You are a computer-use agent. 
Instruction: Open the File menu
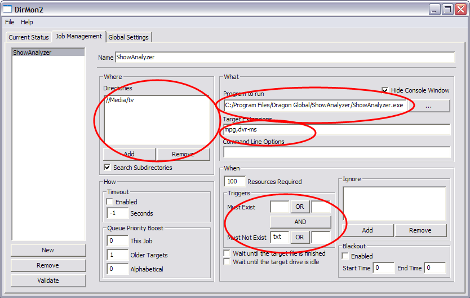coord(10,22)
